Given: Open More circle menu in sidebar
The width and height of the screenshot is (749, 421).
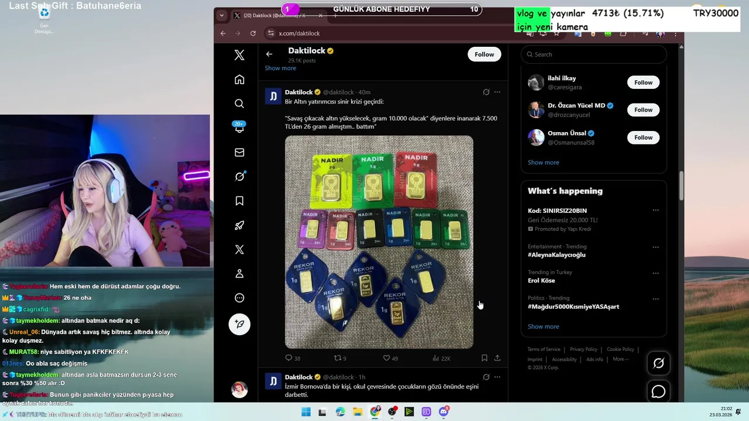Looking at the screenshot, I should click(x=239, y=298).
